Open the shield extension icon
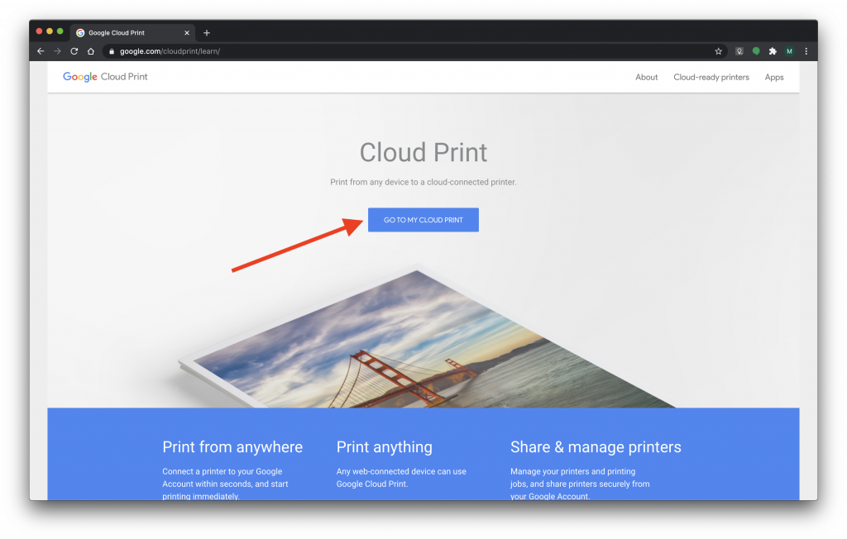Screen dimensions: 847x539 [x=739, y=51]
